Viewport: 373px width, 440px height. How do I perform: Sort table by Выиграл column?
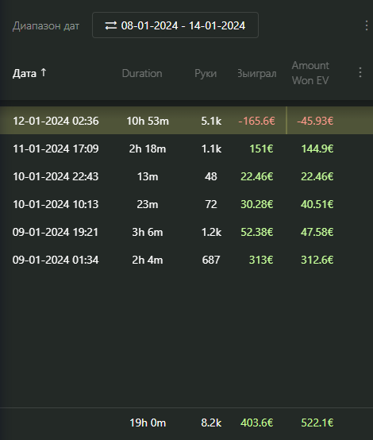pos(256,74)
